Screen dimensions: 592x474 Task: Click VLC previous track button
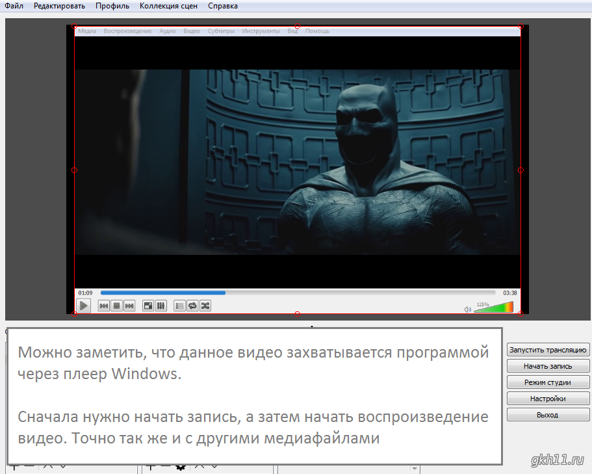[104, 306]
